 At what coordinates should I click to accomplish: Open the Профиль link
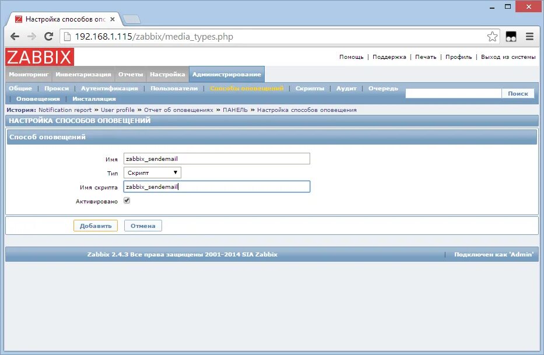pos(459,57)
